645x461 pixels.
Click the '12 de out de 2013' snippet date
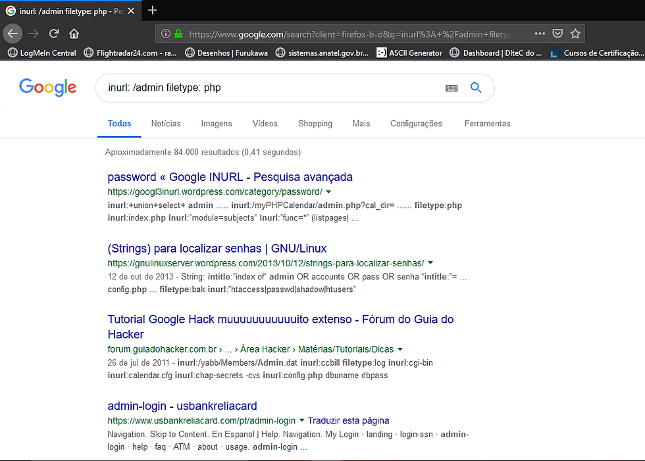coord(141,277)
